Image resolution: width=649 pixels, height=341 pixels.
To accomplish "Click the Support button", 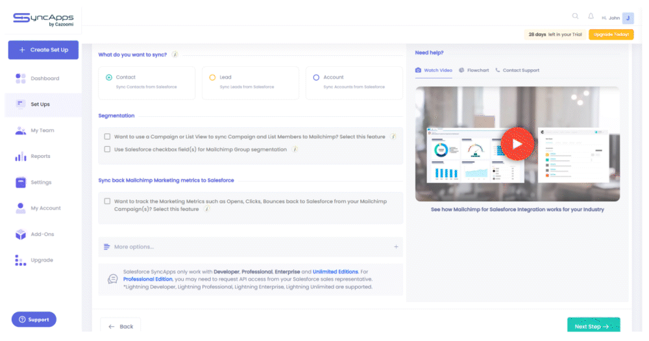I will pyautogui.click(x=34, y=320).
